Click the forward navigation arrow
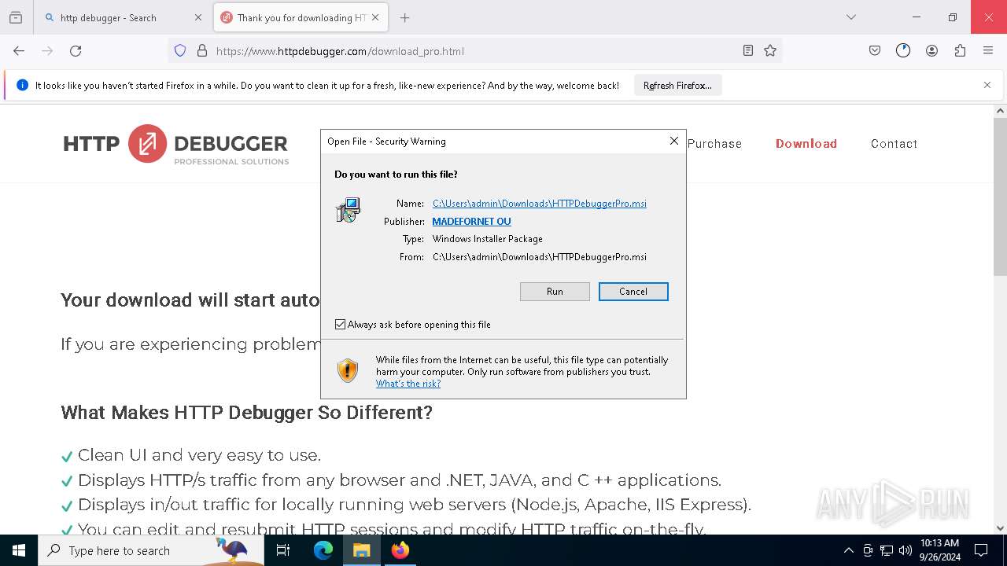Viewport: 1007px width, 566px height. tap(47, 51)
